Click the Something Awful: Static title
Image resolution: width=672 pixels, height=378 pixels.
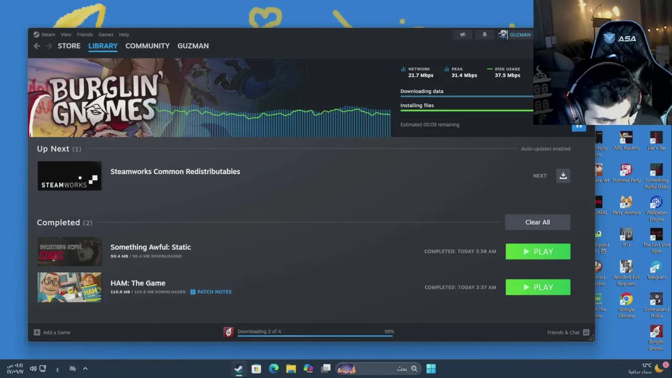point(151,247)
